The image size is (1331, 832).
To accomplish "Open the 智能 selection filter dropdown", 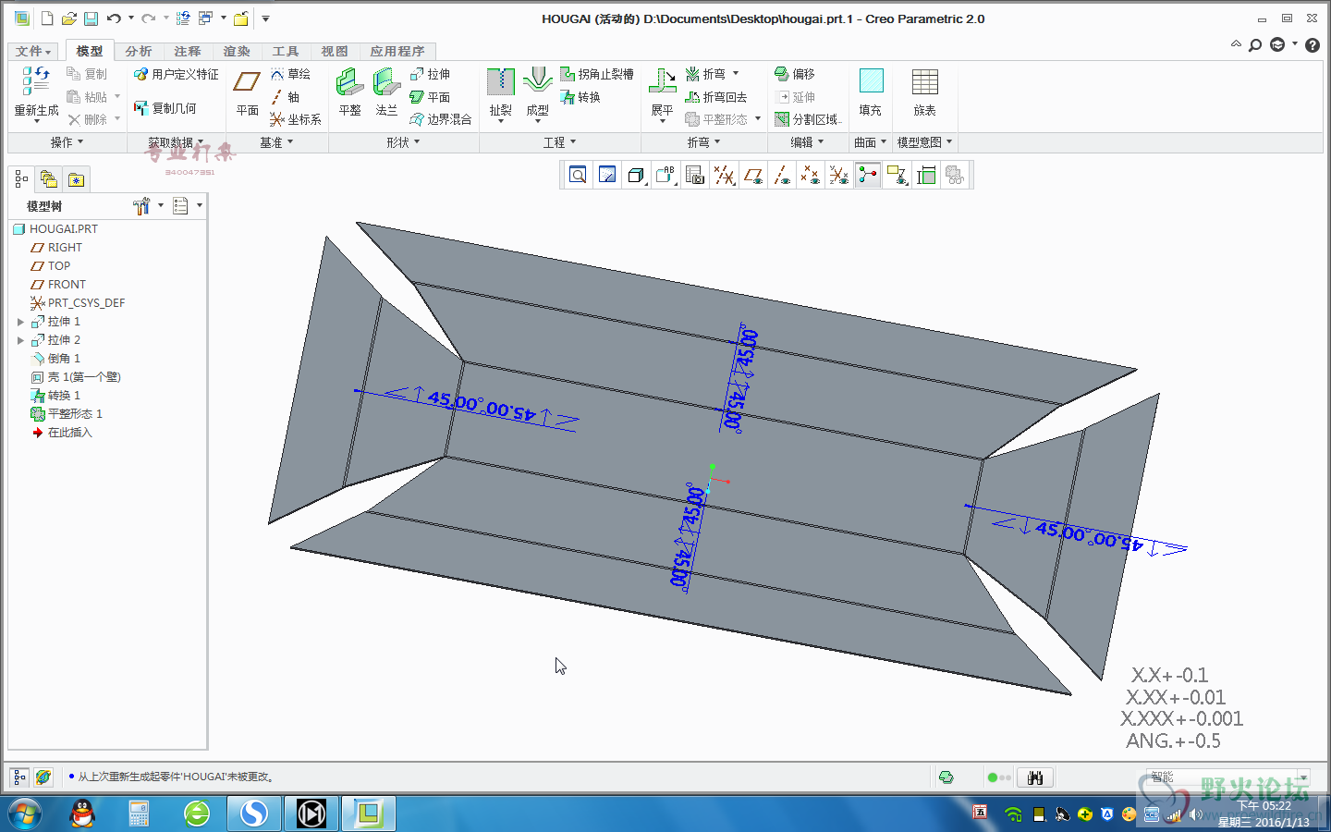I will pyautogui.click(x=1303, y=777).
